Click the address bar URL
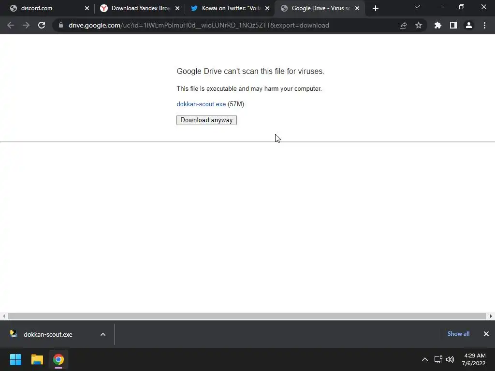 click(x=199, y=25)
